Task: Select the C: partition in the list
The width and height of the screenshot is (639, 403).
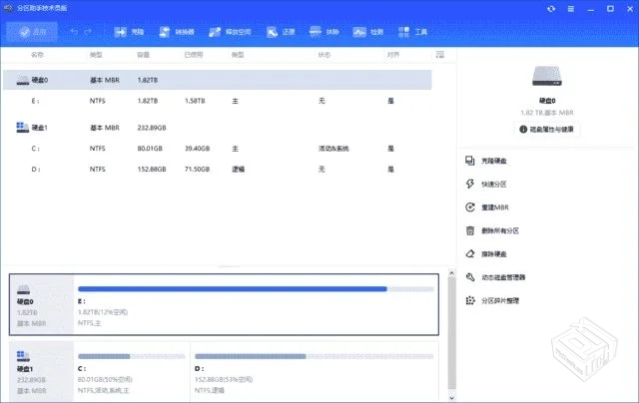Action: [x=218, y=149]
